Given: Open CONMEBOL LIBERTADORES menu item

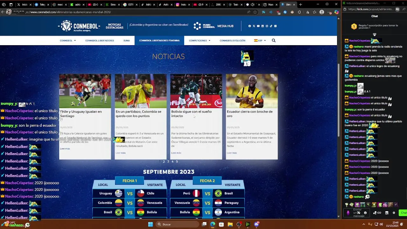Looking at the screenshot, I should (100, 40).
